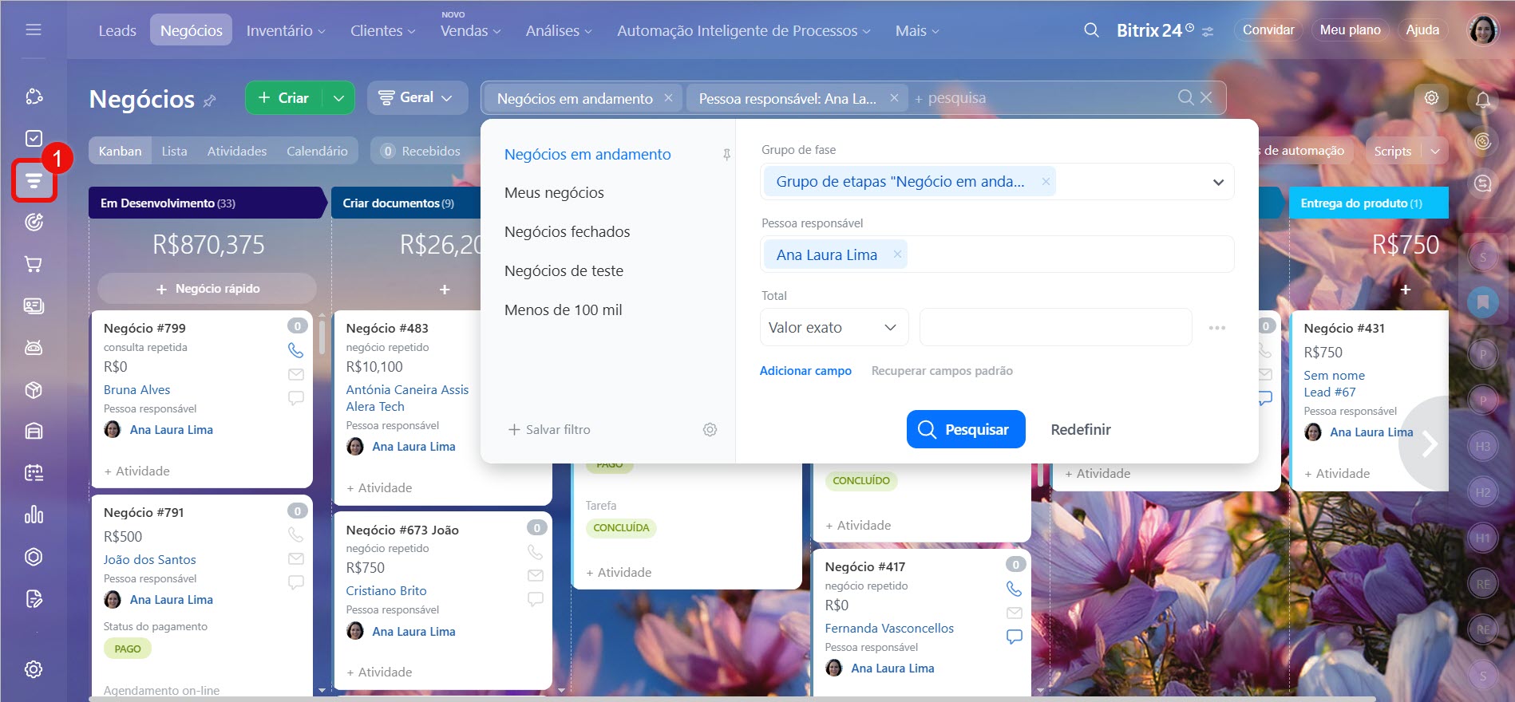Click the Pesquisar button
This screenshot has width=1515, height=702.
point(965,429)
